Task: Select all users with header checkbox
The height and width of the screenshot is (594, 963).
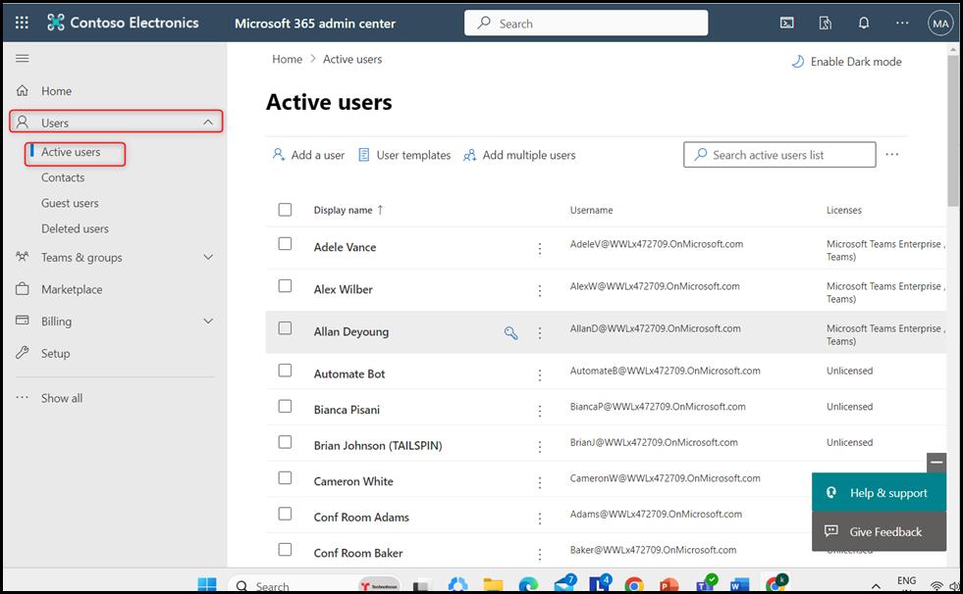Action: [x=285, y=210]
